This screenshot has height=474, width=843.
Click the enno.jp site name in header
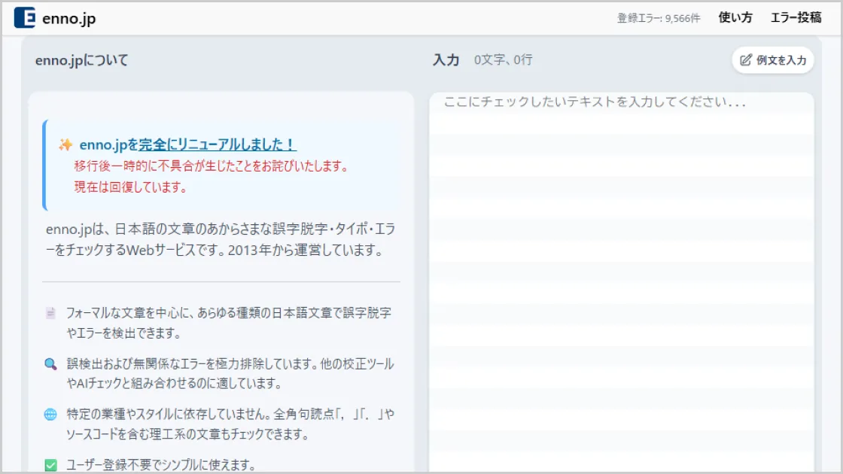pos(69,19)
